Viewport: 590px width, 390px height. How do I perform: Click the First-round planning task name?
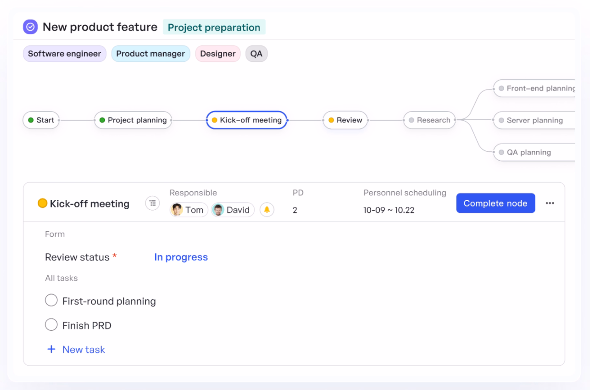(x=109, y=301)
